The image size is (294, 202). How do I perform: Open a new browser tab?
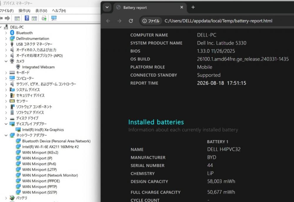[x=193, y=7]
